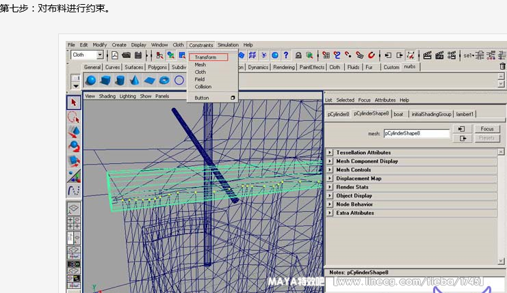Viewport: 507px width, 293px height.
Task: Select the arrow Select tool
Action: [74, 102]
